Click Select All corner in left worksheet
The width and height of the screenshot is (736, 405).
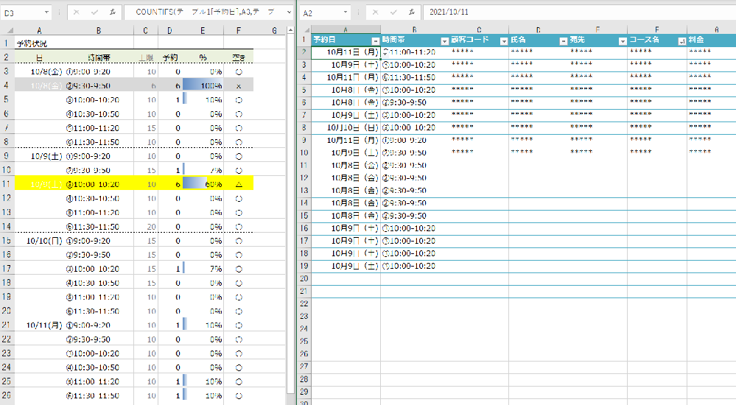pyautogui.click(x=7, y=30)
